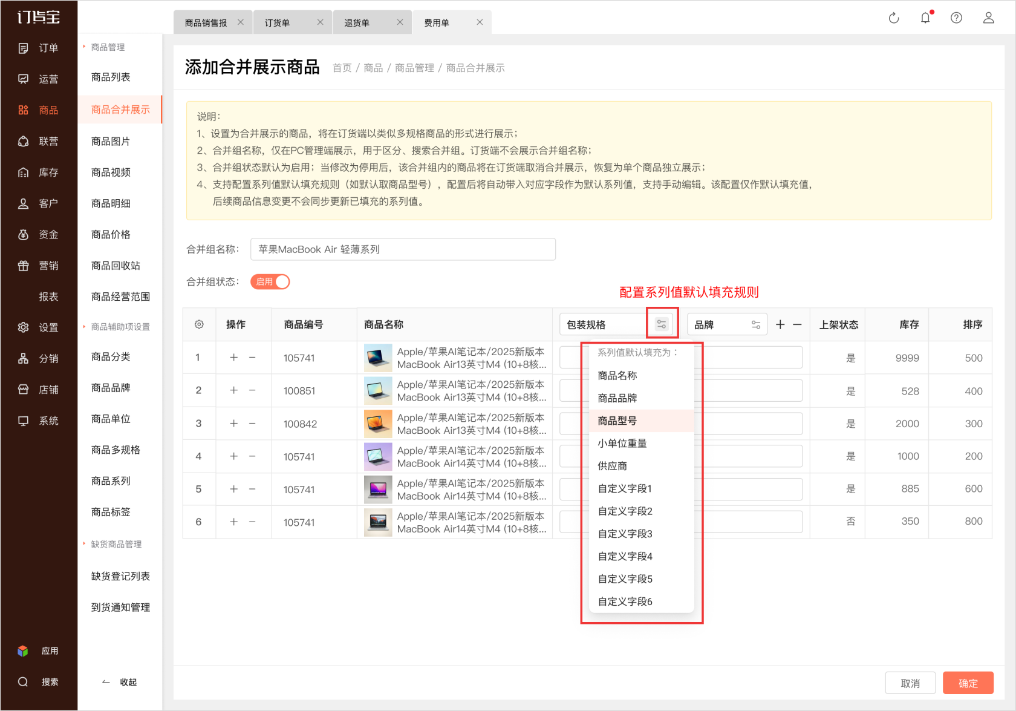Open 分销 in the main sidebar

coord(39,359)
